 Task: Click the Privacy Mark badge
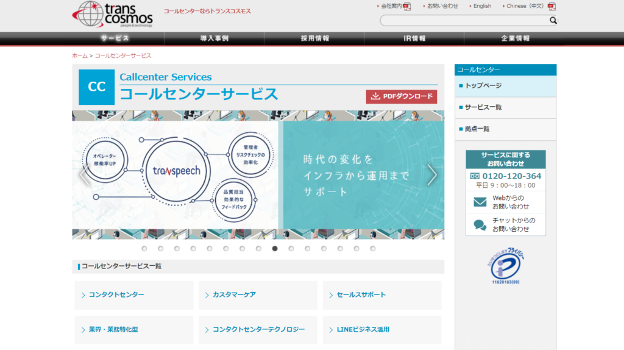[x=505, y=263]
